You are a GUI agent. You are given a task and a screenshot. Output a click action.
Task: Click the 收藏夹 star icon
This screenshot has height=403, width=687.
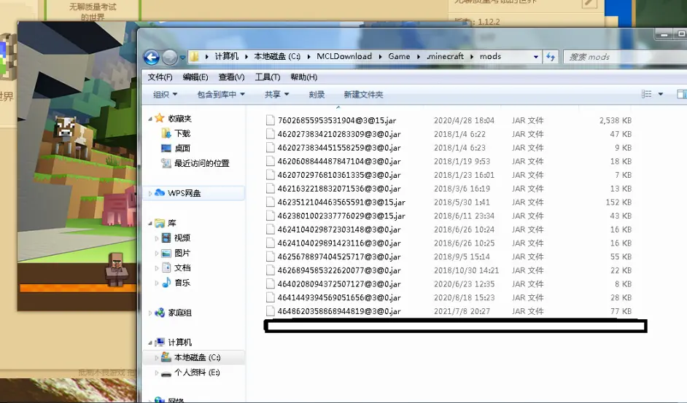click(160, 118)
